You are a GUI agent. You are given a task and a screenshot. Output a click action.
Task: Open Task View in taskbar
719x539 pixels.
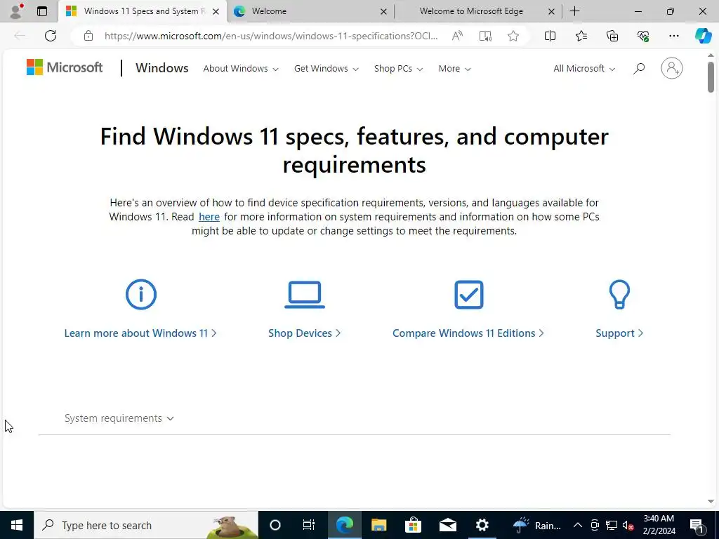tap(309, 525)
